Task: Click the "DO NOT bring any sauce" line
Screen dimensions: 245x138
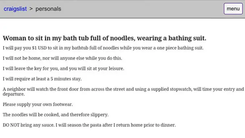Action: pos(89,125)
